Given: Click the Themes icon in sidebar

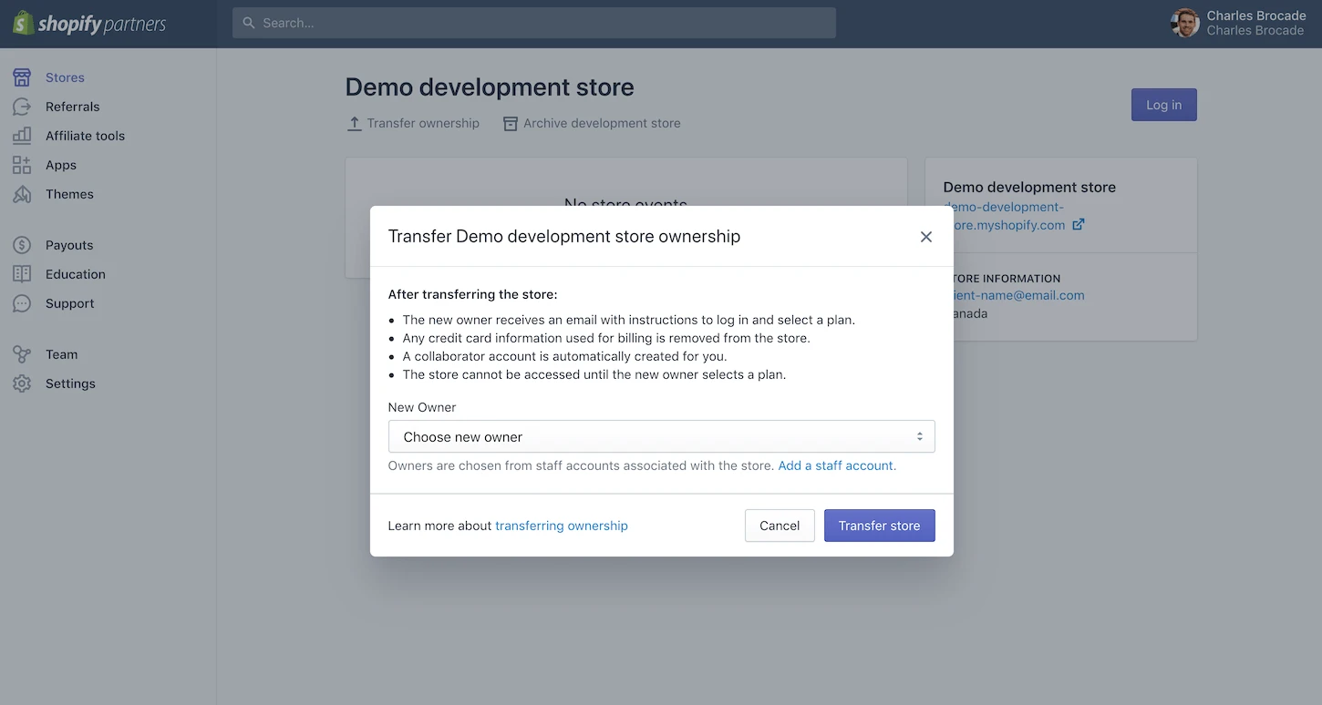Looking at the screenshot, I should pyautogui.click(x=22, y=194).
